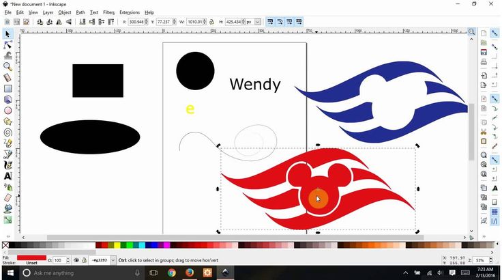
Task: Toggle scale rounded corners option
Action: point(280,22)
